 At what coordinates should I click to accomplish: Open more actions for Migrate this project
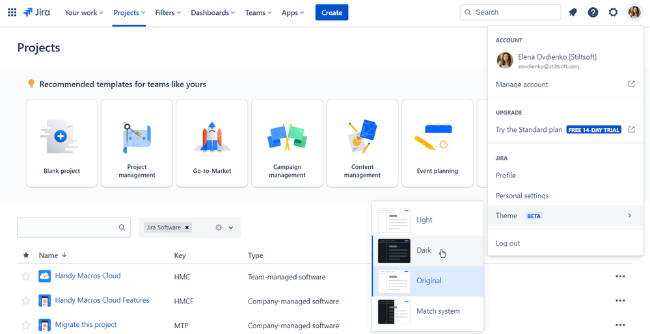[620, 325]
